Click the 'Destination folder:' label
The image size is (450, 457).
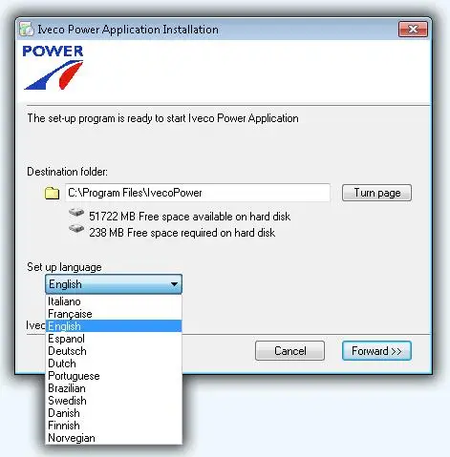pos(67,172)
